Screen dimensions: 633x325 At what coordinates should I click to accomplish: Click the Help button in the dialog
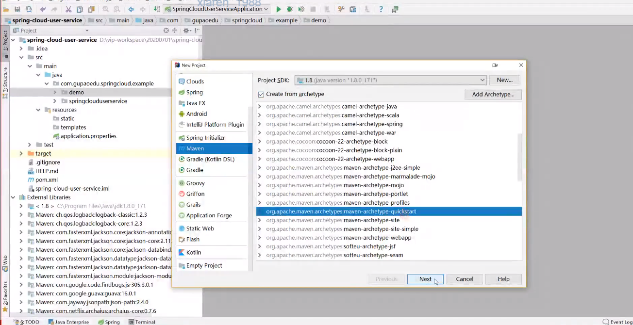(504, 279)
